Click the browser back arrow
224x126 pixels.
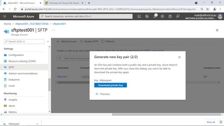coord(4,9)
